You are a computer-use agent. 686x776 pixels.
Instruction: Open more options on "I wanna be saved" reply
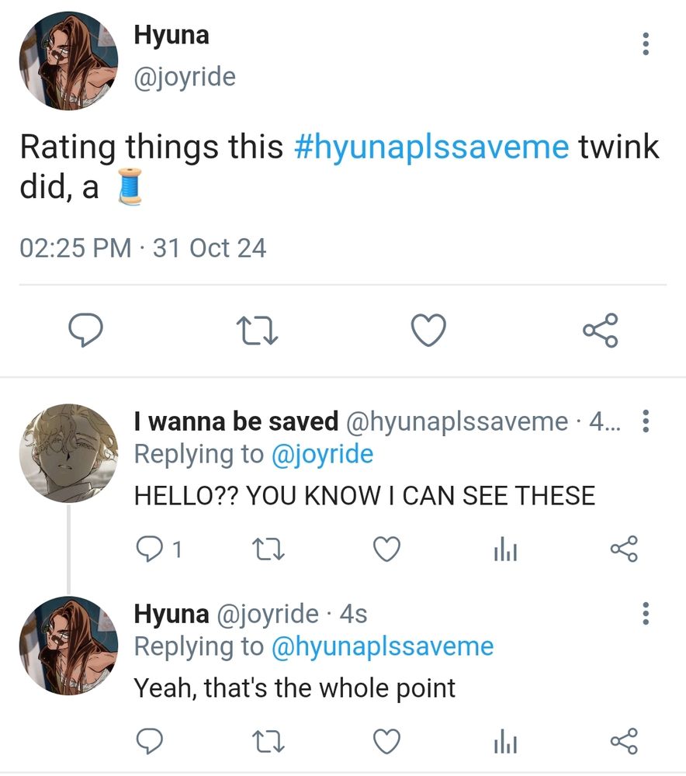(645, 421)
